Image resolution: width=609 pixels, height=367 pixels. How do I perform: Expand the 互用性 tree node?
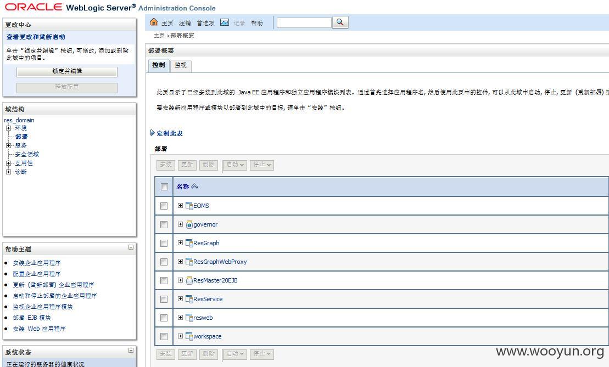[9, 163]
